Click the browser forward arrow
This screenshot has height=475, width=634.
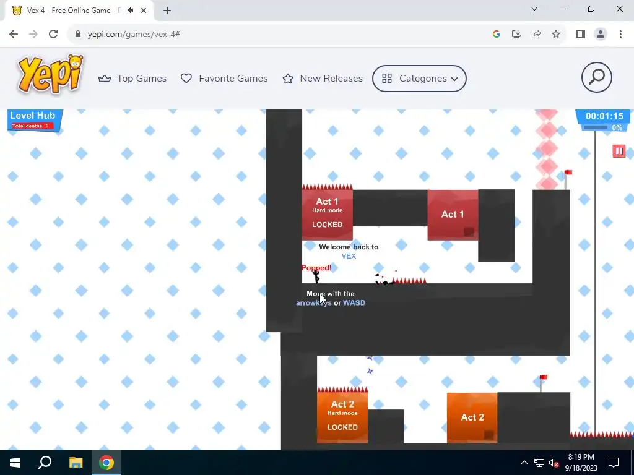33,35
